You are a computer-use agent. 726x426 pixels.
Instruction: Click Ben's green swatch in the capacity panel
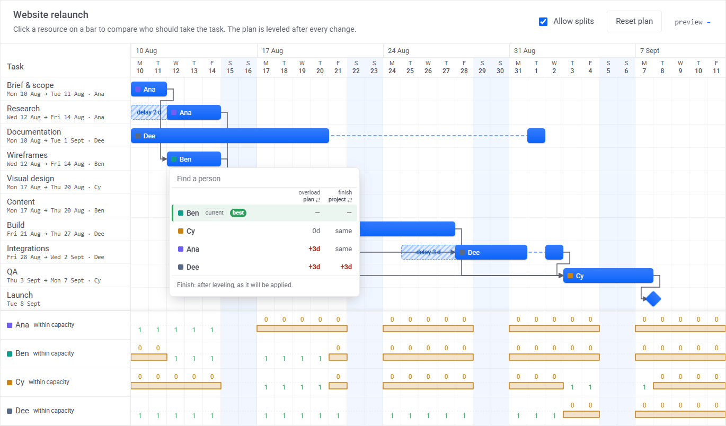pos(10,353)
